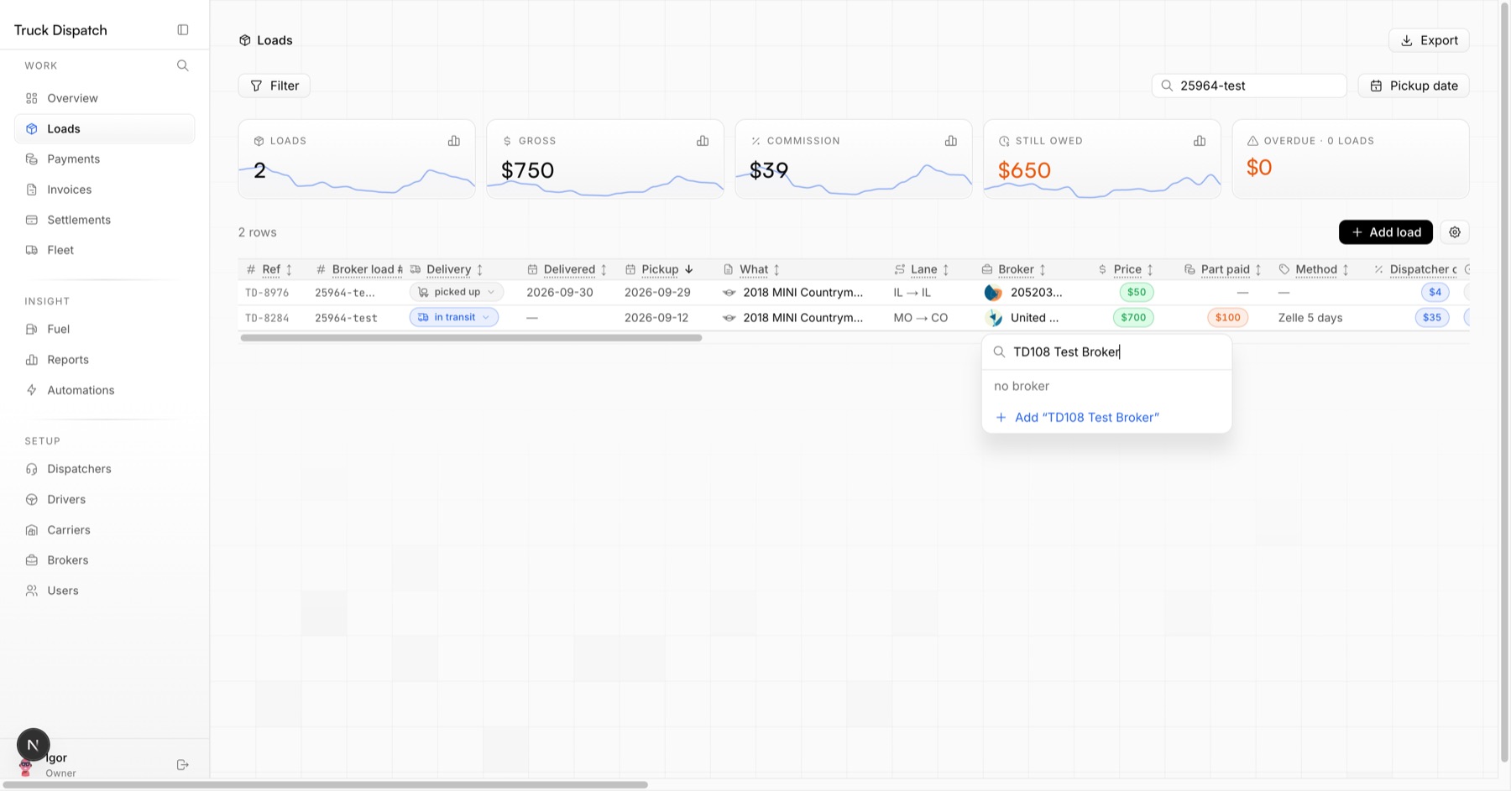
Task: Open table settings gear icon
Action: [x=1455, y=232]
